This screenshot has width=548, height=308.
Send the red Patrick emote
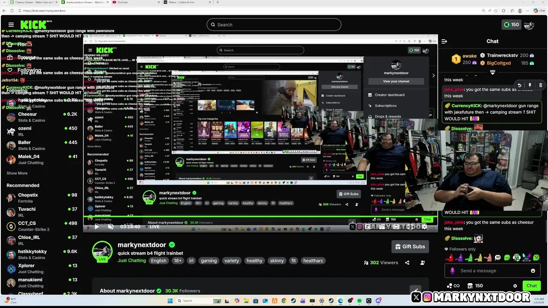pos(450,258)
